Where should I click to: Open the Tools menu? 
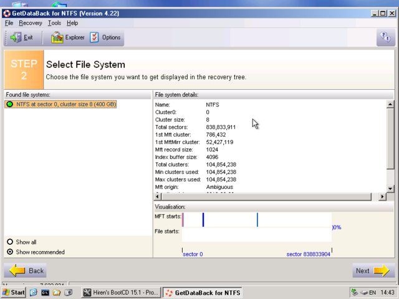tap(54, 23)
